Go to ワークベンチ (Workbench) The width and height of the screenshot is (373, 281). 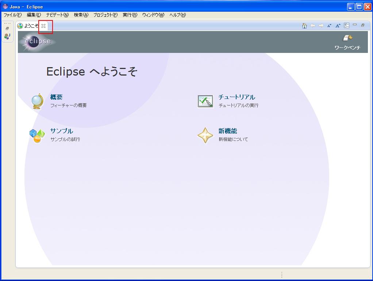(347, 42)
